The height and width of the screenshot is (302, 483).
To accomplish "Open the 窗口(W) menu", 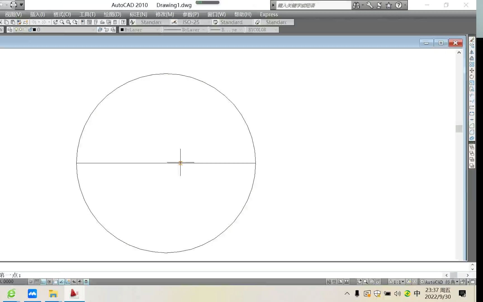I will coord(216,14).
